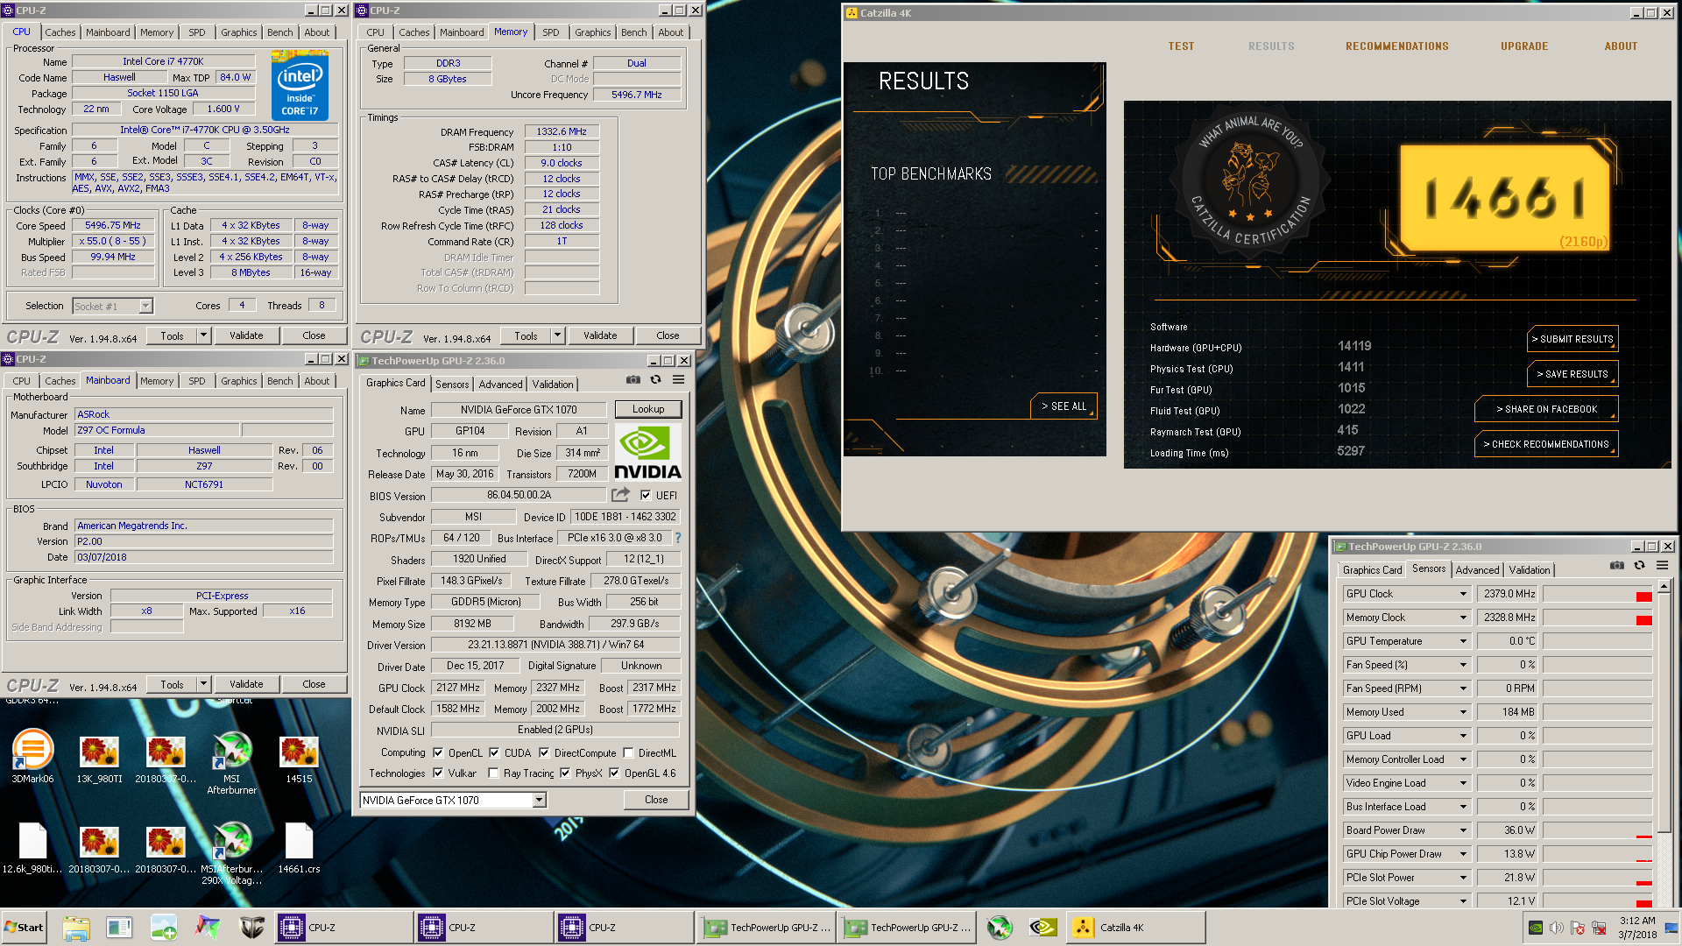
Task: Click refresh icon in GPU-Z Graphics Card window
Action: tap(655, 380)
